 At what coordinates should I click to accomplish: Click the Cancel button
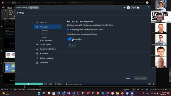tap(128, 78)
